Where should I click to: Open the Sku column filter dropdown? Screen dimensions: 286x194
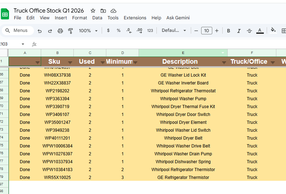click(x=70, y=63)
